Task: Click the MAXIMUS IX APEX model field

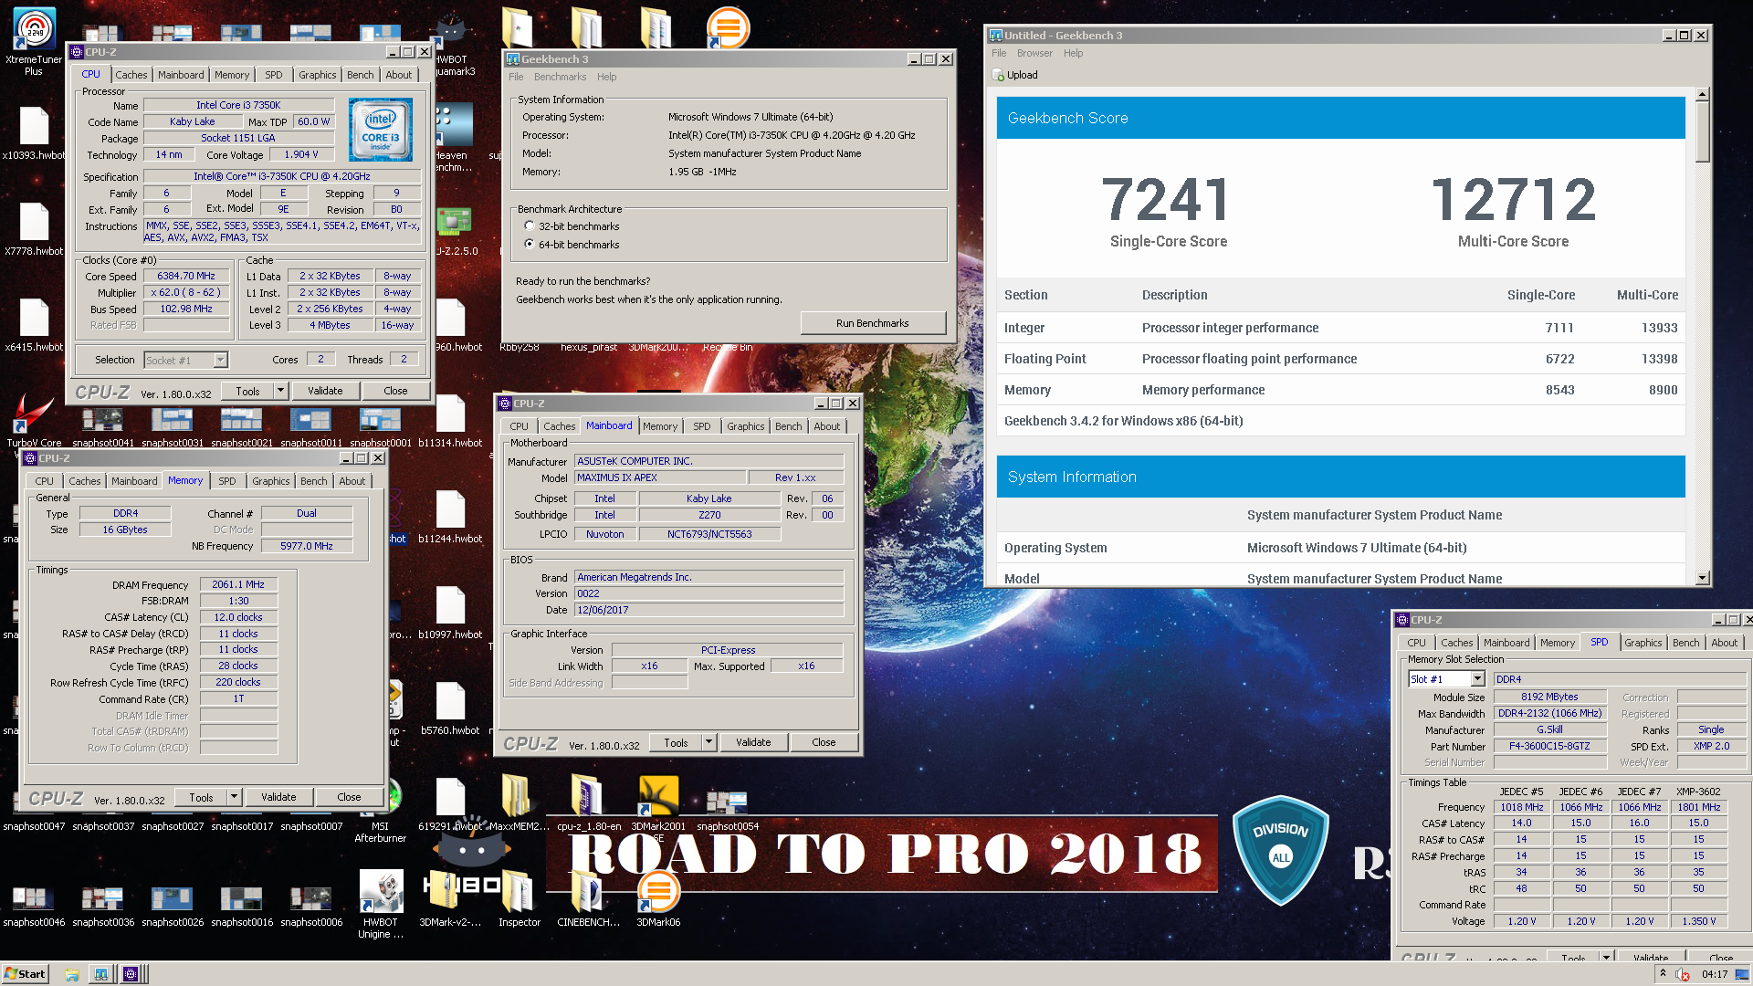Action: (659, 477)
